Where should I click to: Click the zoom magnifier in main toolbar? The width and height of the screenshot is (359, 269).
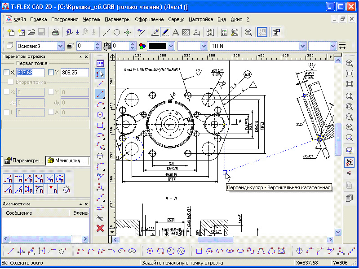[248, 32]
